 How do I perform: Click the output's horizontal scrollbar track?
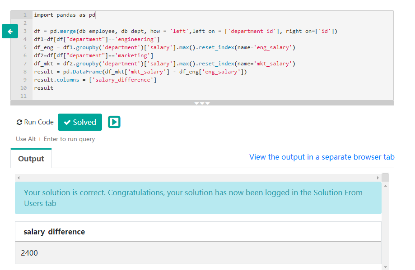[198, 178]
